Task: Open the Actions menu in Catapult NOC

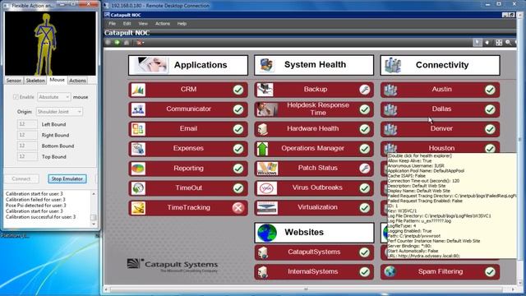Action: [x=163, y=24]
